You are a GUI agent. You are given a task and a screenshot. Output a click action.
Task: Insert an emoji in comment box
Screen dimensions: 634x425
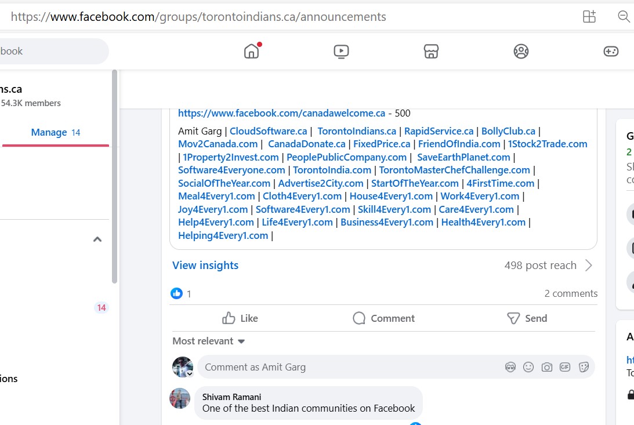tap(528, 367)
